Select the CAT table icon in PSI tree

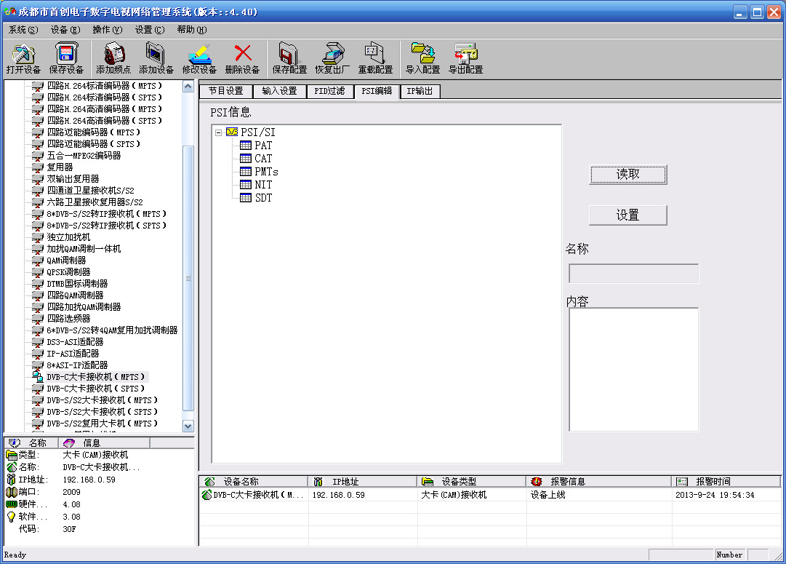[x=246, y=159]
